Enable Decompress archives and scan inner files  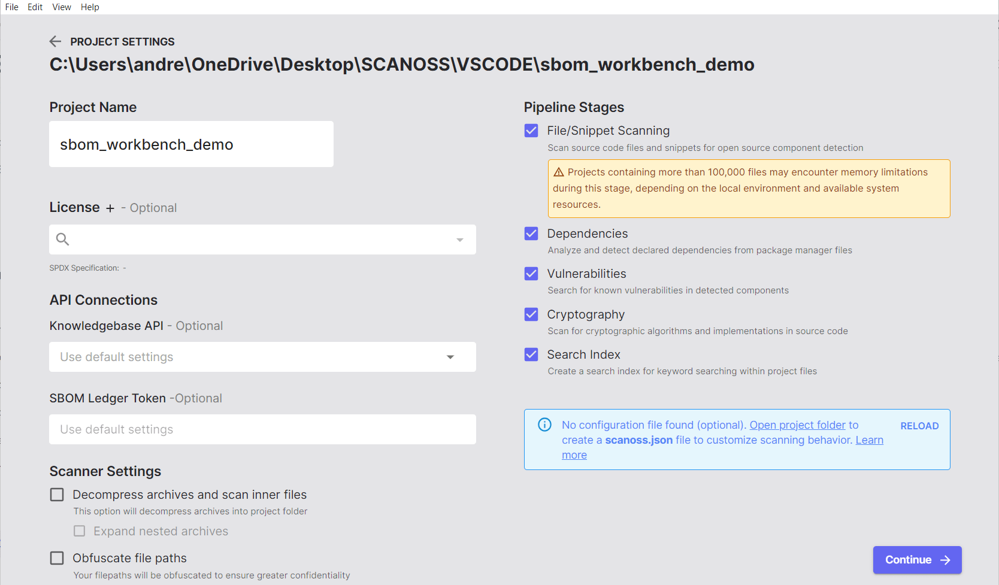point(57,495)
